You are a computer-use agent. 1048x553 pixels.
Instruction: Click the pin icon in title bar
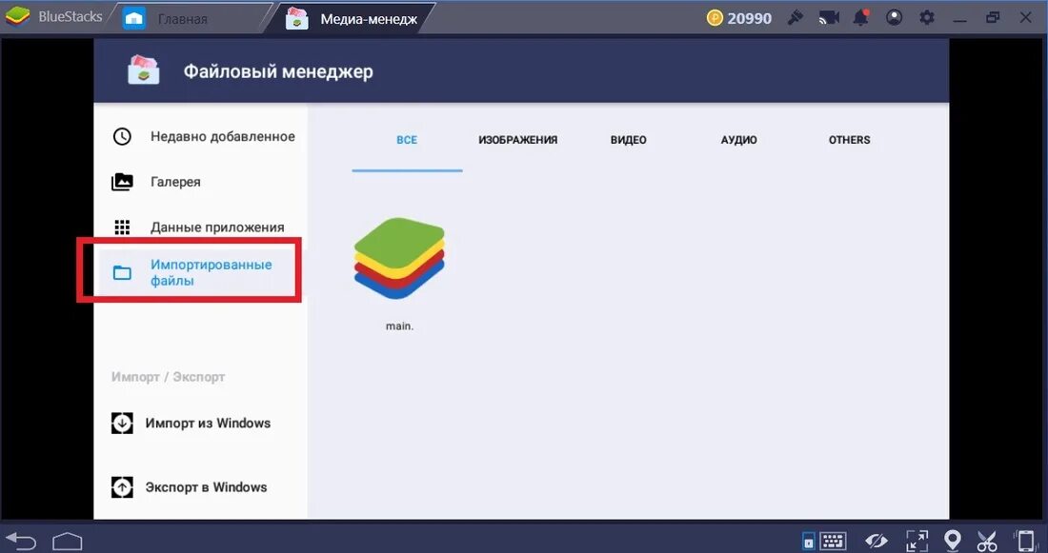coord(796,18)
